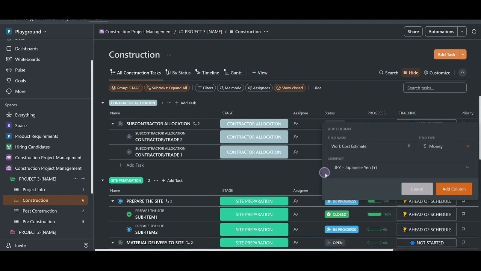Click the More ellipsis icon in sidebar
The image size is (481, 271).
coord(9,91)
